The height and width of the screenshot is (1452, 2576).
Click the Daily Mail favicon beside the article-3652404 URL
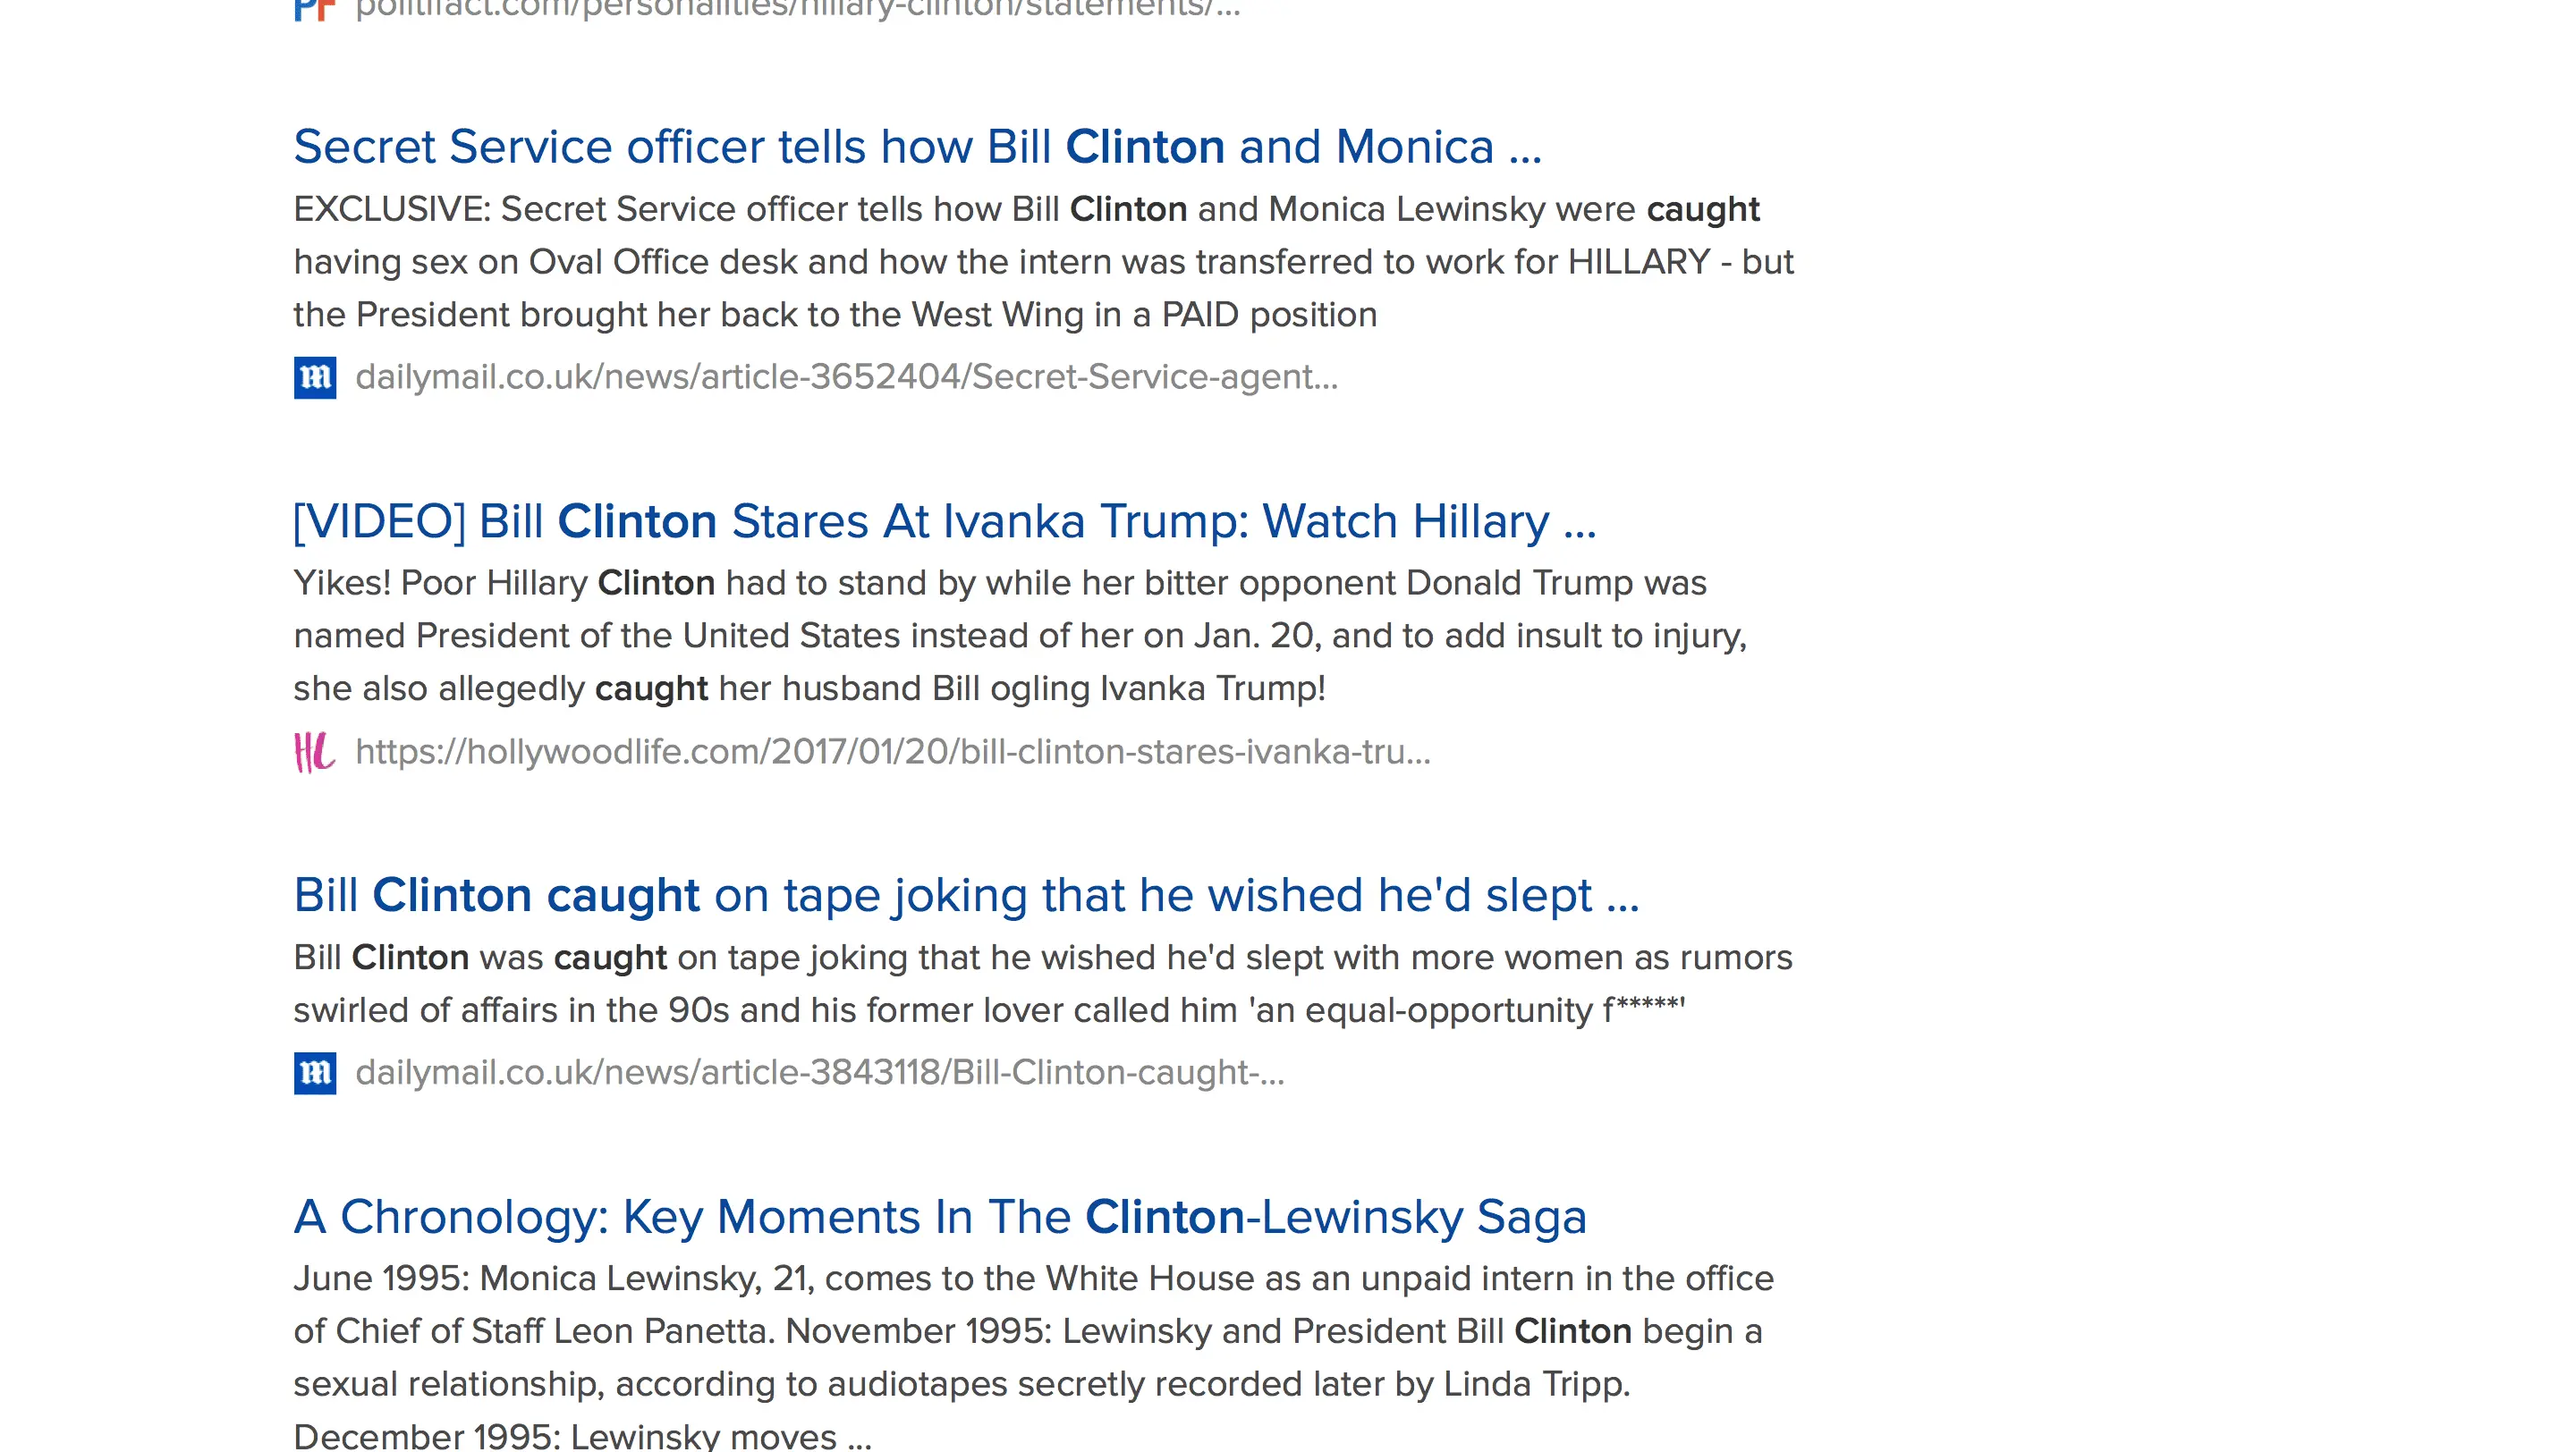315,377
